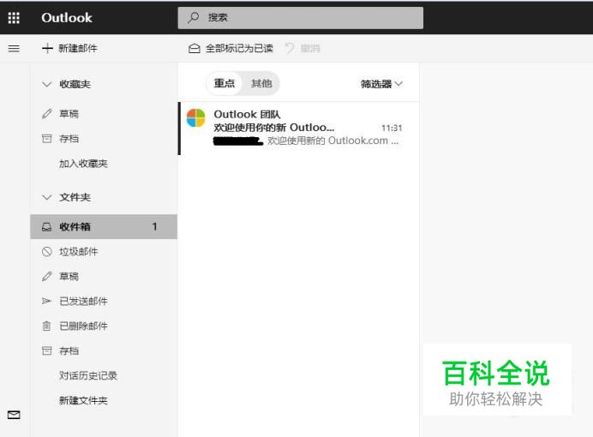The width and height of the screenshot is (593, 437).
Task: Click the search magnifier icon
Action: [194, 17]
